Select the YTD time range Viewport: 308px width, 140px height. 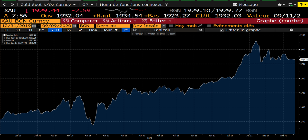click(x=55, y=30)
